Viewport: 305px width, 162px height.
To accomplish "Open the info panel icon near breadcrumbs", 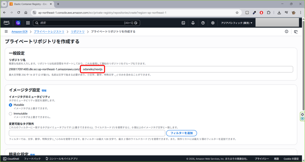I will point(287,32).
